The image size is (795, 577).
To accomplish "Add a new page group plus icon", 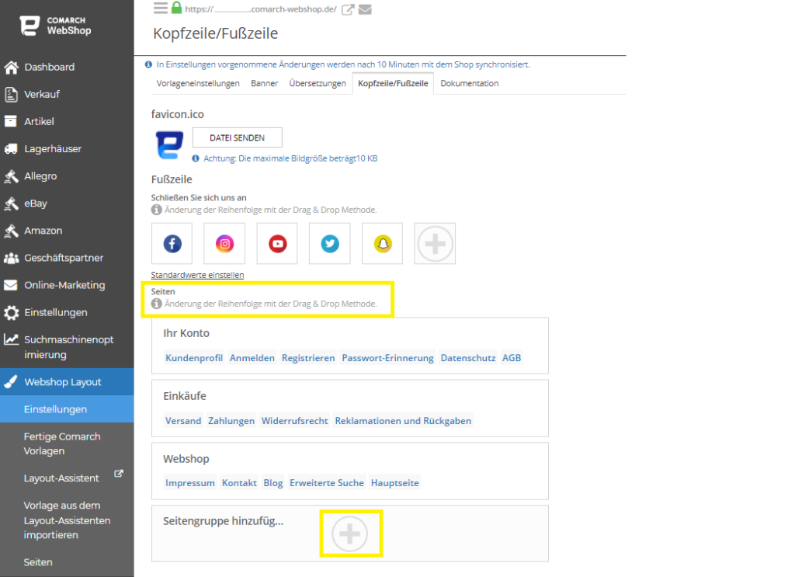I will (x=350, y=534).
